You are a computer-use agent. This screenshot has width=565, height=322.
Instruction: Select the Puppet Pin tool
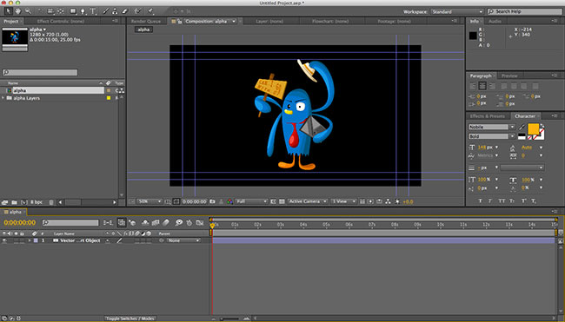point(150,11)
